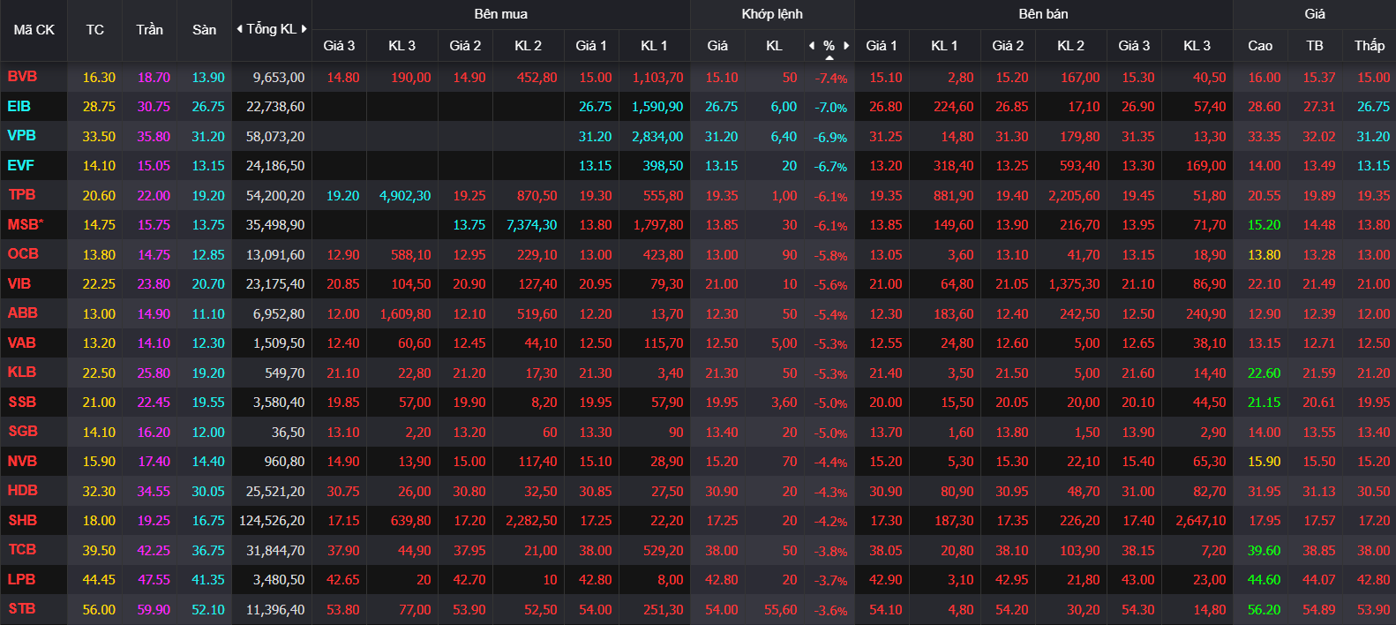Click the Bên mua header group
Viewport: 1396px width, 625px height.
tap(501, 14)
